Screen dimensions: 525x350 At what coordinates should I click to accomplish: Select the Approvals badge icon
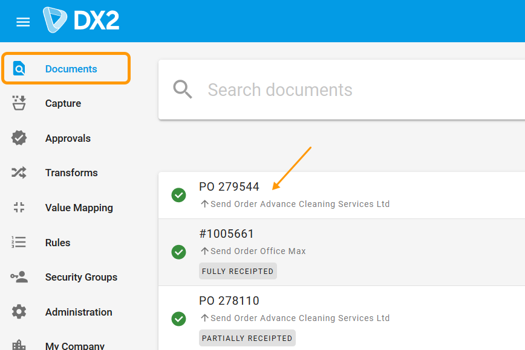point(18,138)
